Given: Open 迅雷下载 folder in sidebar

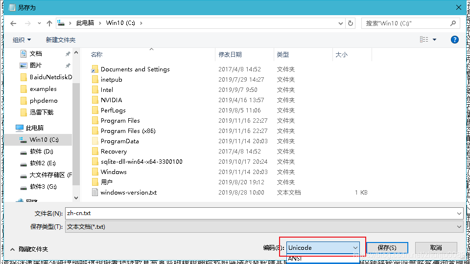Looking at the screenshot, I should pos(41,112).
